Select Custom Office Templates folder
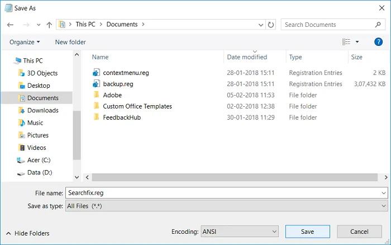Screen dimensions: 391x245 point(137,106)
